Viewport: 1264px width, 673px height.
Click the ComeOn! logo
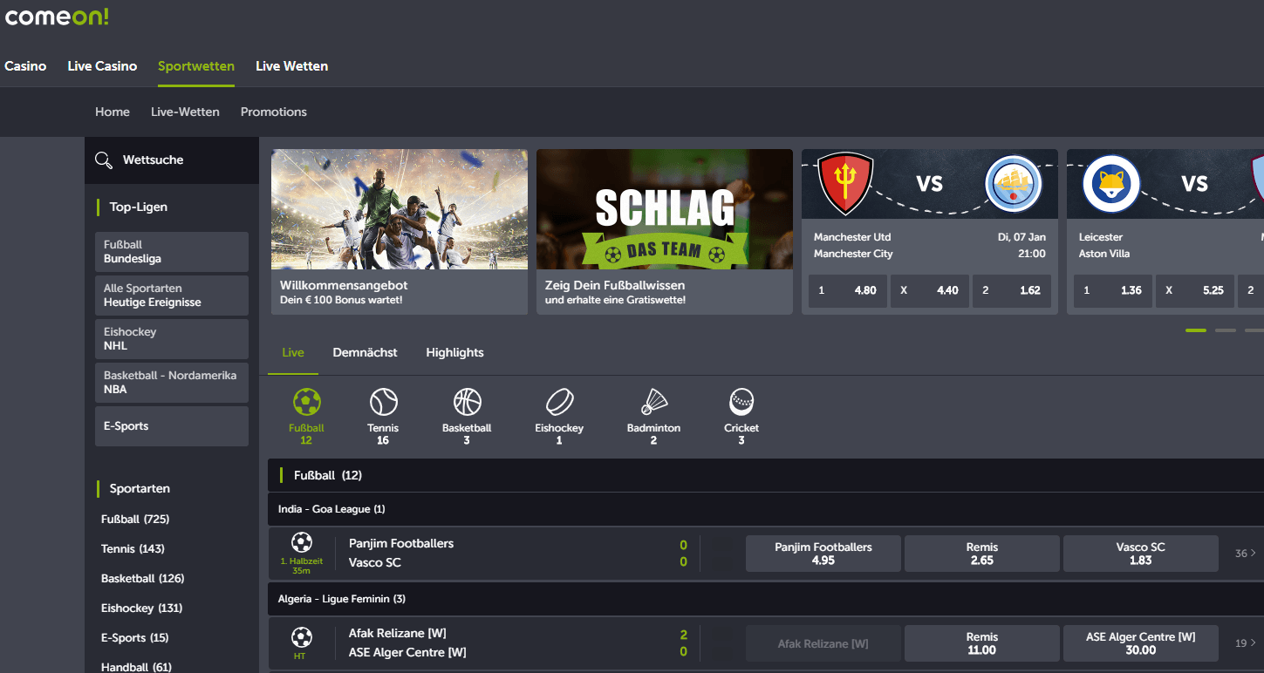click(57, 17)
